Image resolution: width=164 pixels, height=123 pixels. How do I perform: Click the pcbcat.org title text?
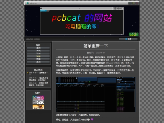(34, 3)
